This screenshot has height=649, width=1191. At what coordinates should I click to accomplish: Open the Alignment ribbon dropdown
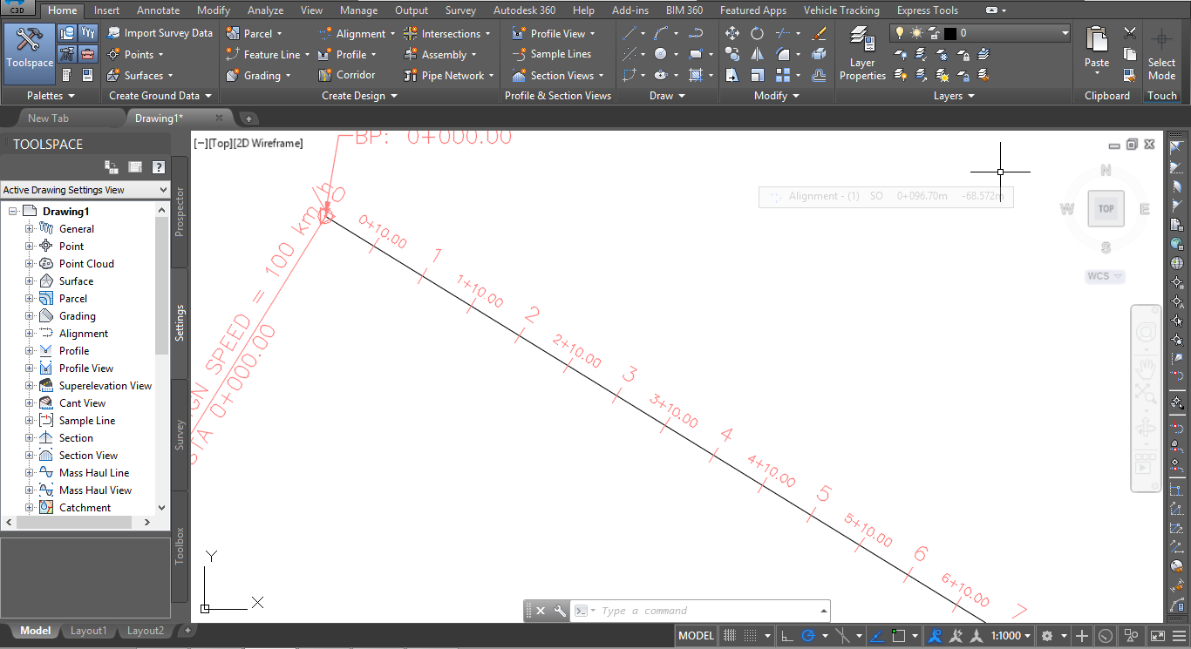click(357, 33)
